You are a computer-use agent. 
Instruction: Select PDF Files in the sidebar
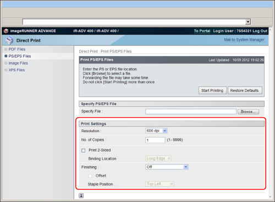[x=17, y=49]
